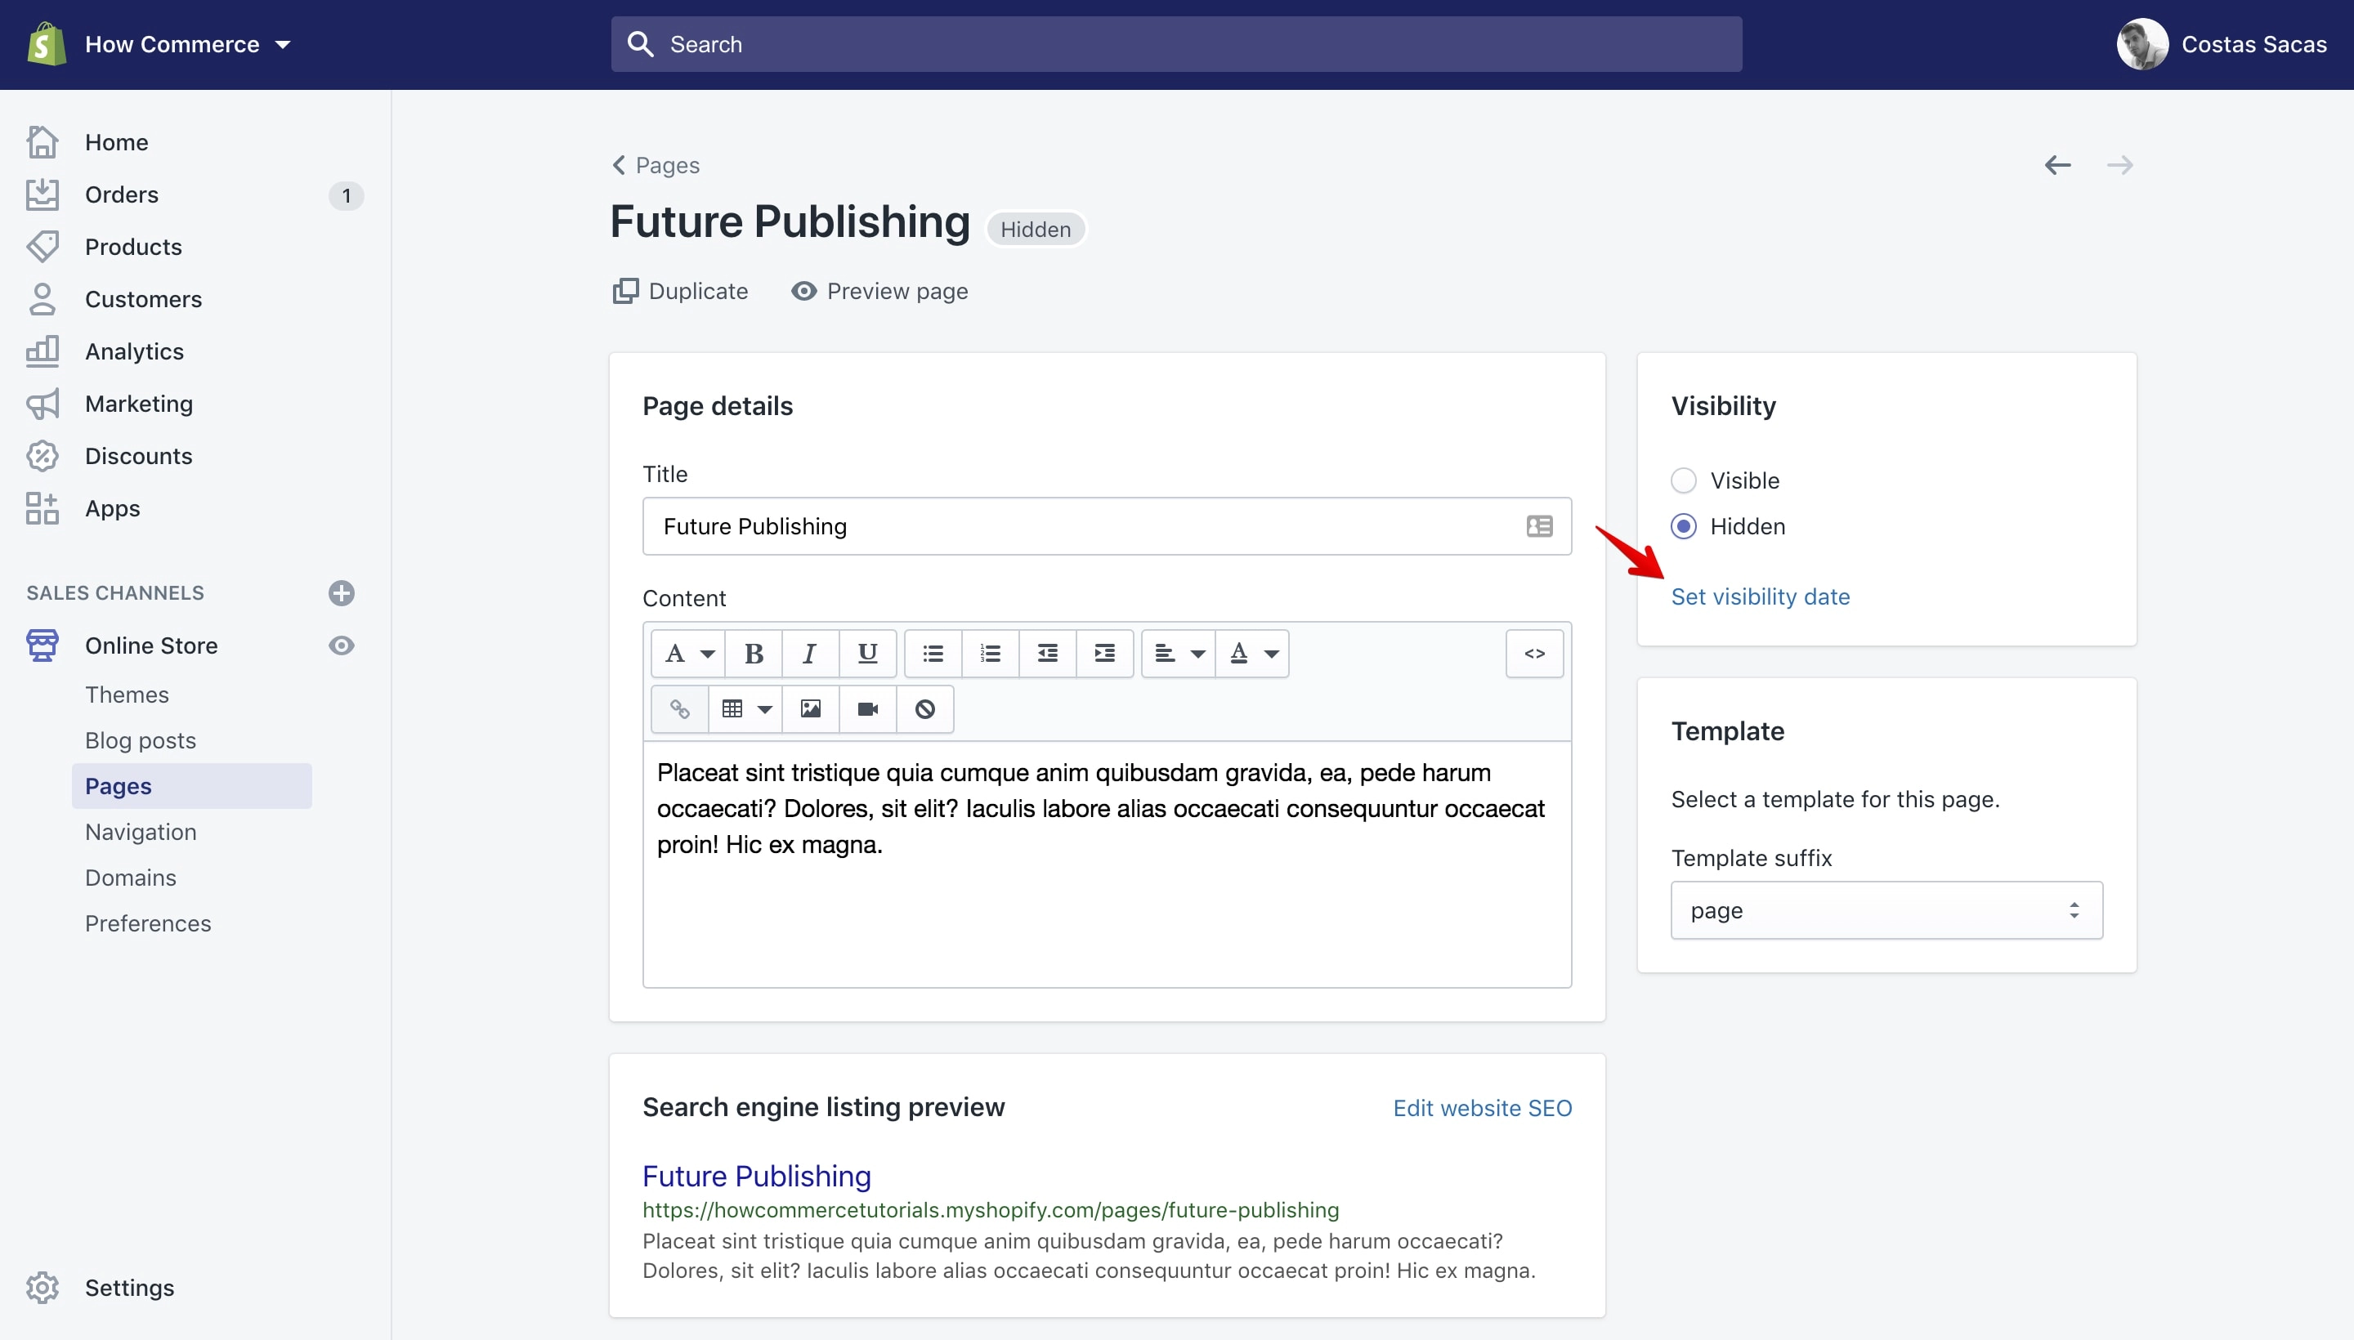Screen dimensions: 2354x1340
Task: Click inside the Content text area
Action: (1107, 864)
